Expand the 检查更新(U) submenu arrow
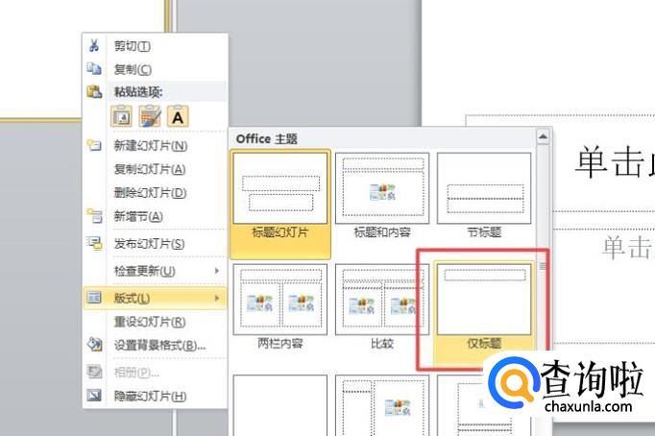Image resolution: width=655 pixels, height=436 pixels. [217, 271]
